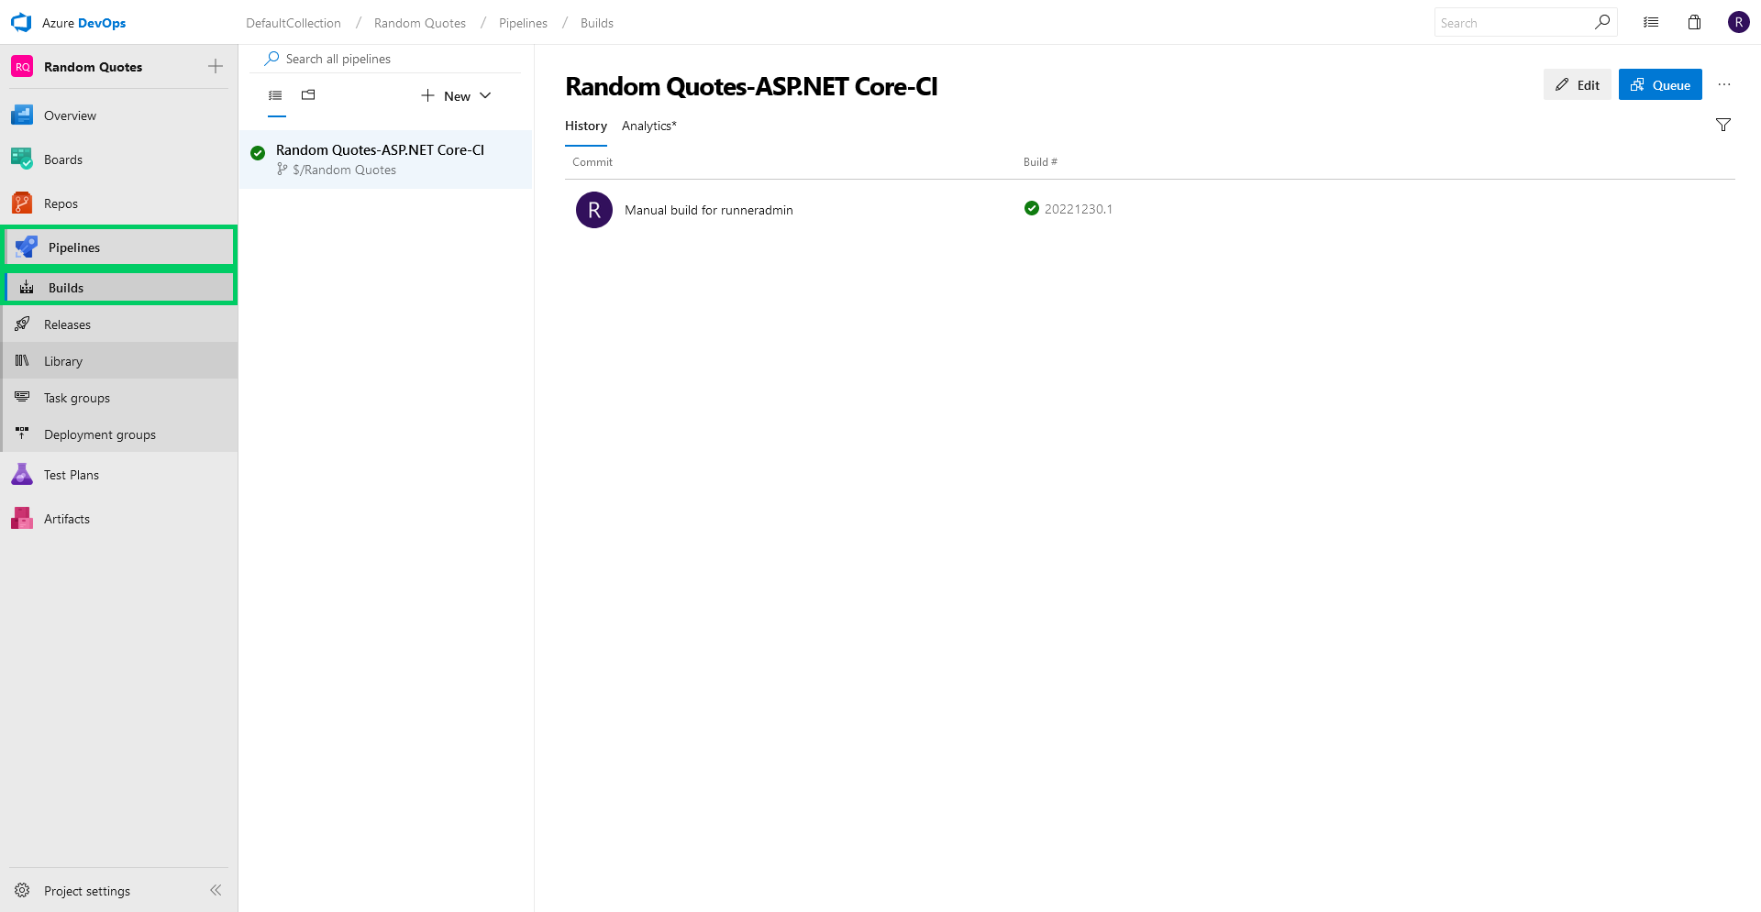Open Overview in the sidebar
Screen dimensions: 1761x912
119,115
